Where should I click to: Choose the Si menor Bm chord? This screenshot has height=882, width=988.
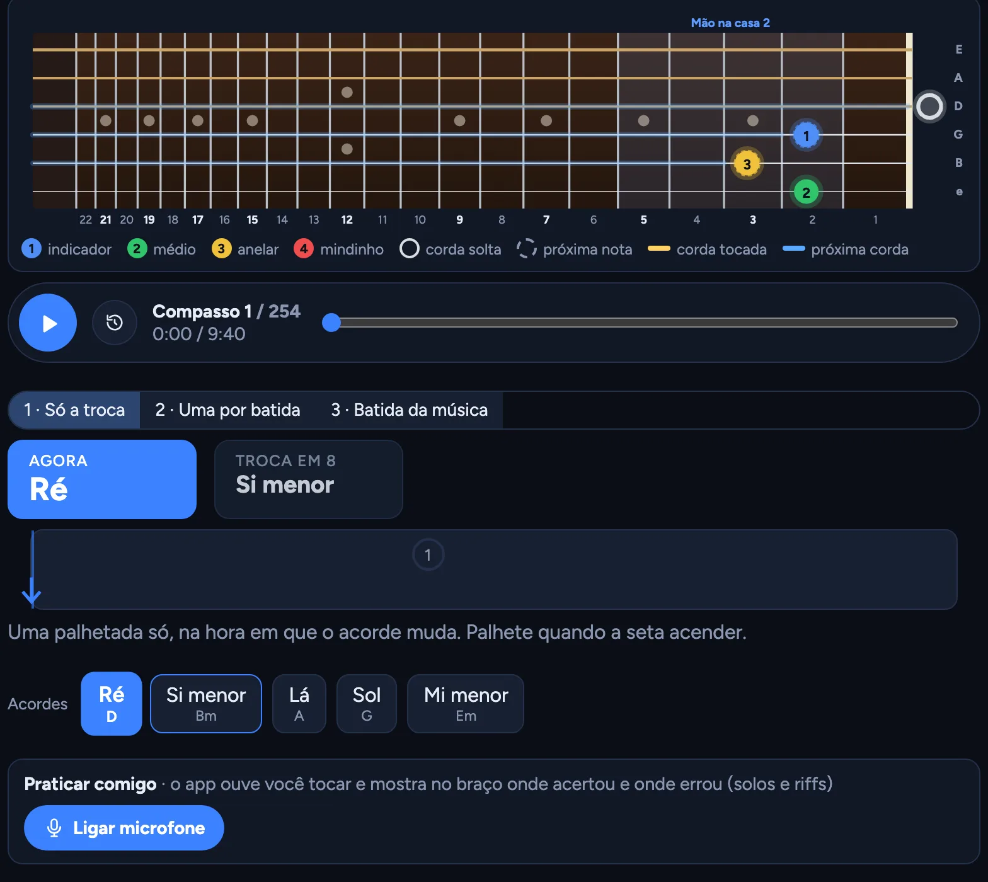click(206, 704)
